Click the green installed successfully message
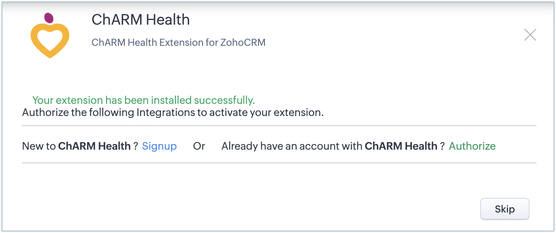This screenshot has width=556, height=233. tap(143, 100)
